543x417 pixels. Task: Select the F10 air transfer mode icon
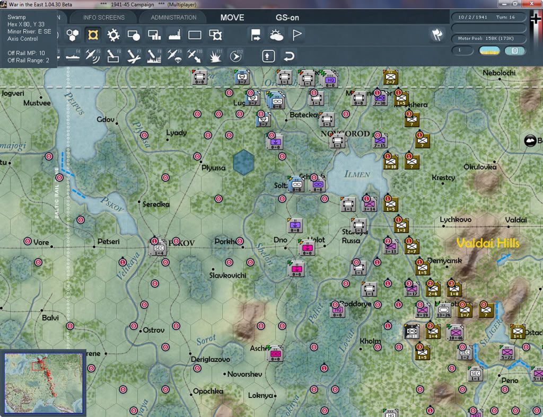195,56
